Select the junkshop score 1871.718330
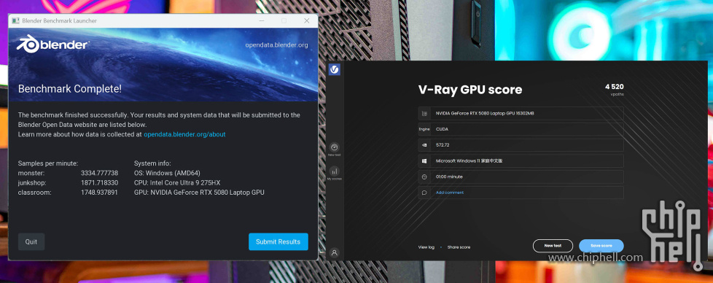 (x=100, y=183)
